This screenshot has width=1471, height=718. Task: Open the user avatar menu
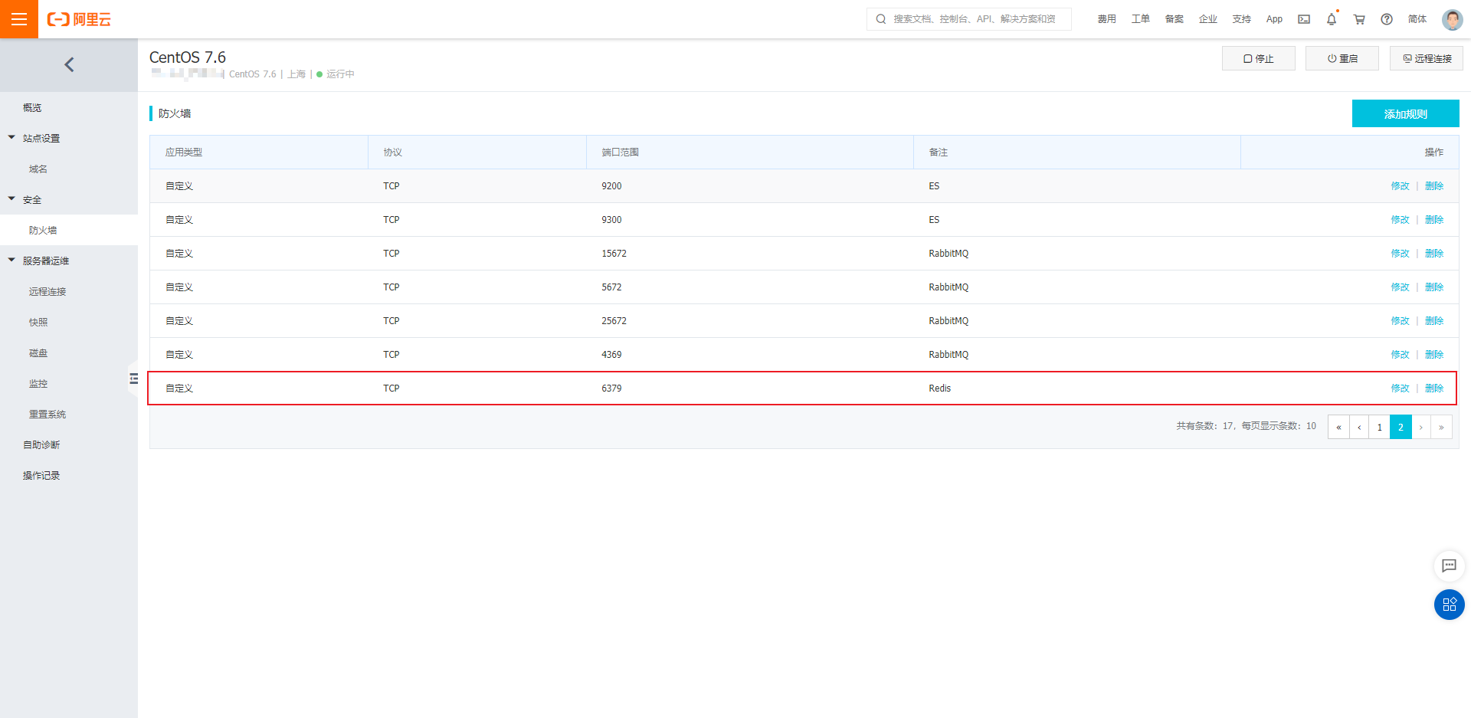point(1452,19)
